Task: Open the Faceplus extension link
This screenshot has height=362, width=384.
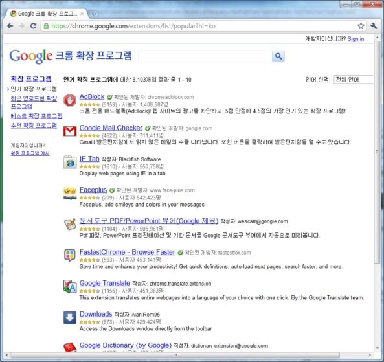Action: 93,190
